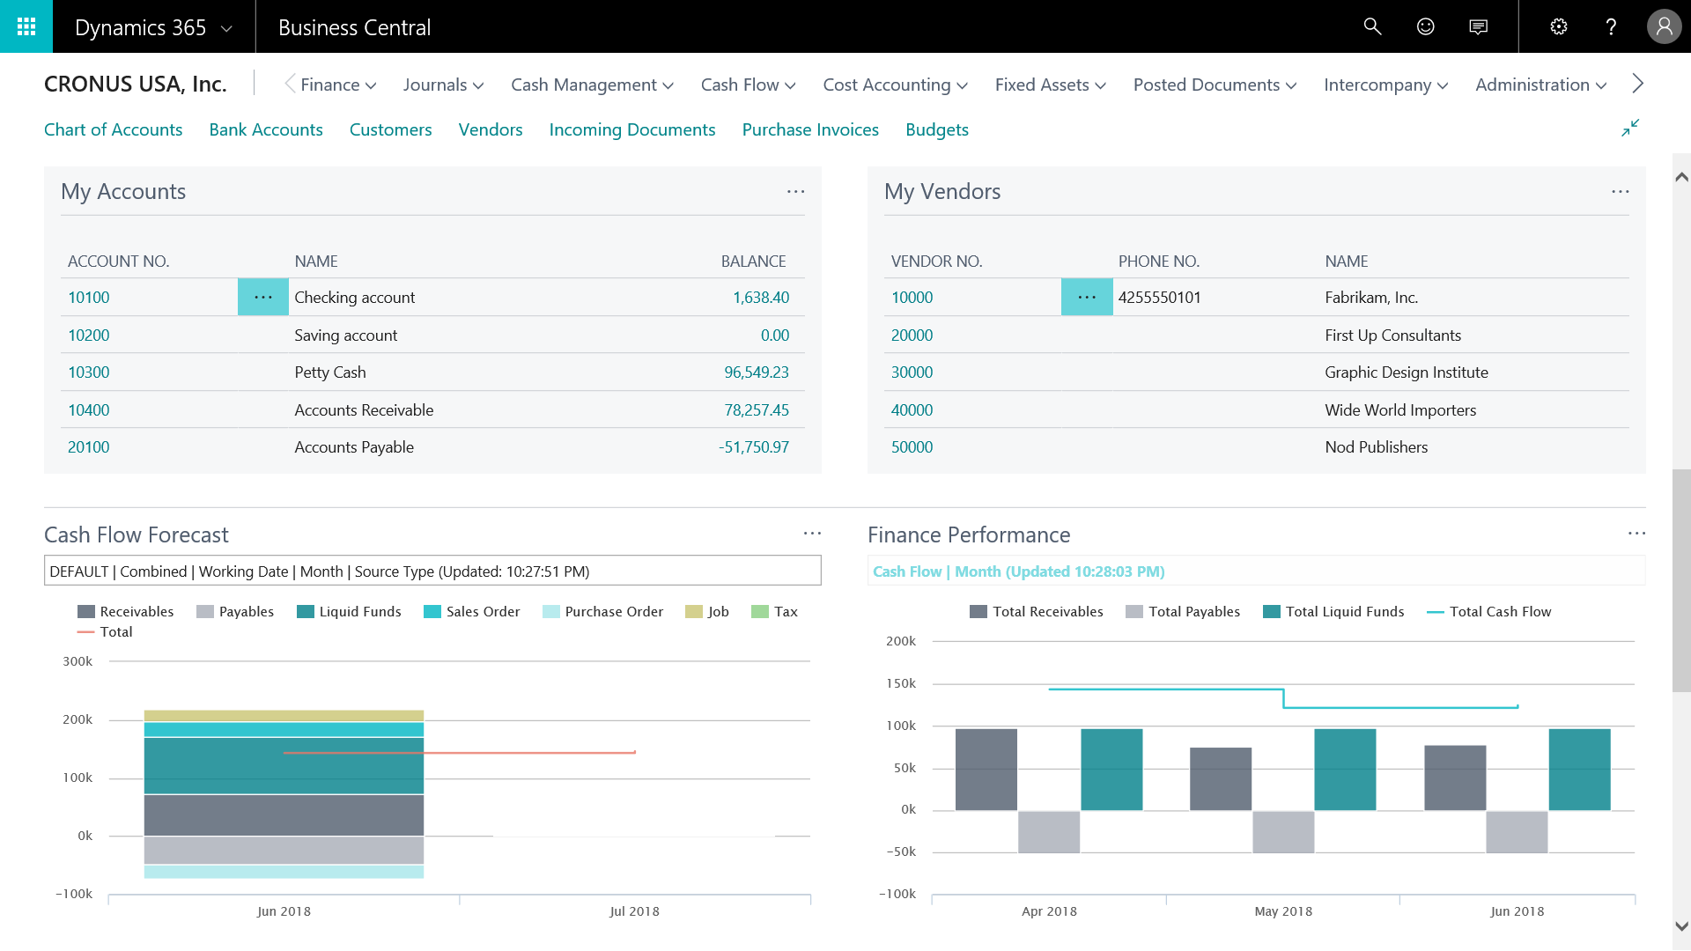
Task: Open account number 10400
Action: click(89, 410)
